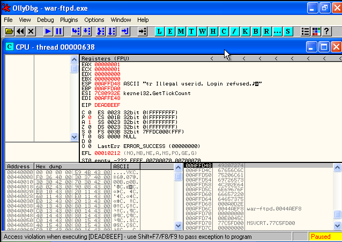342x242 pixels.
Task: Show Memory map via M button
Action: (x=181, y=32)
